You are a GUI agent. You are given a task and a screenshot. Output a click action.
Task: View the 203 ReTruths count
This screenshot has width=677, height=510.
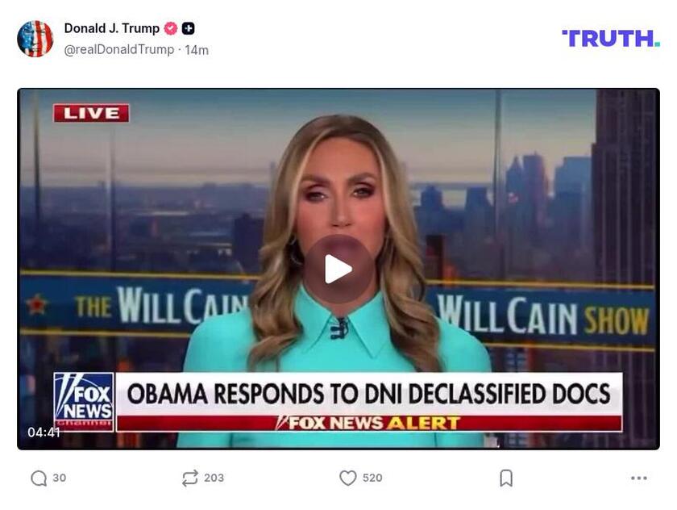click(x=214, y=478)
